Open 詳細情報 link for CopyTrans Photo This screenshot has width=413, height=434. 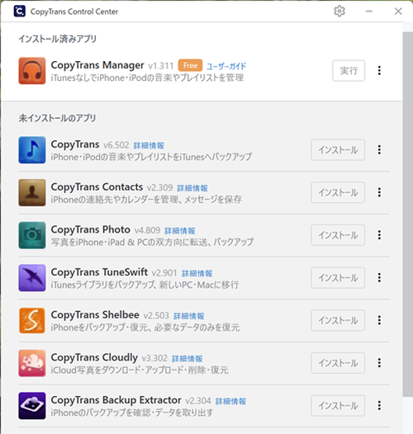pyautogui.click(x=180, y=231)
